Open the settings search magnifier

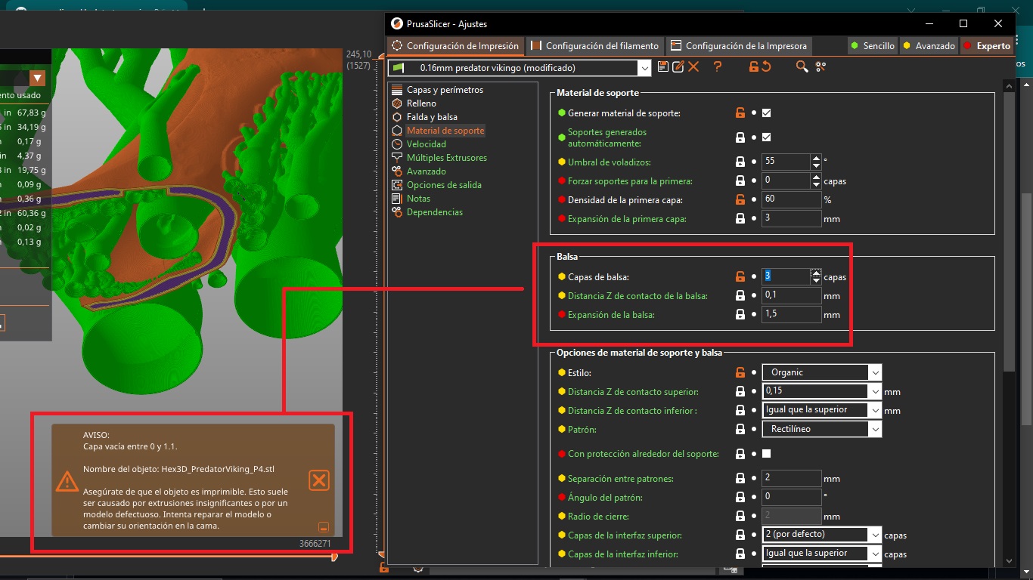click(x=802, y=67)
